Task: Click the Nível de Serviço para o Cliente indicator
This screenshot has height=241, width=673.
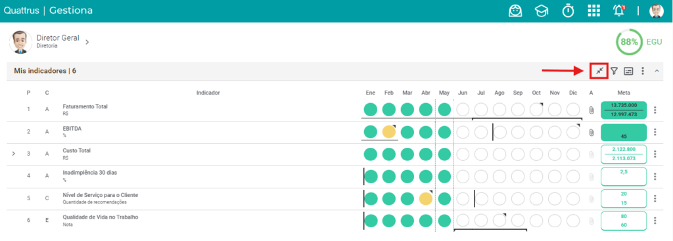Action: click(x=101, y=195)
